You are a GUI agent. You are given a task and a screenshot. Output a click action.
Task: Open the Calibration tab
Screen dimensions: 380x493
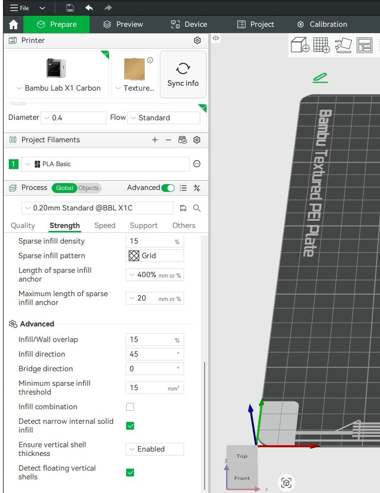pyautogui.click(x=322, y=24)
